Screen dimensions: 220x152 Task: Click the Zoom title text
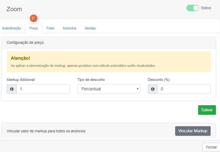(14, 9)
